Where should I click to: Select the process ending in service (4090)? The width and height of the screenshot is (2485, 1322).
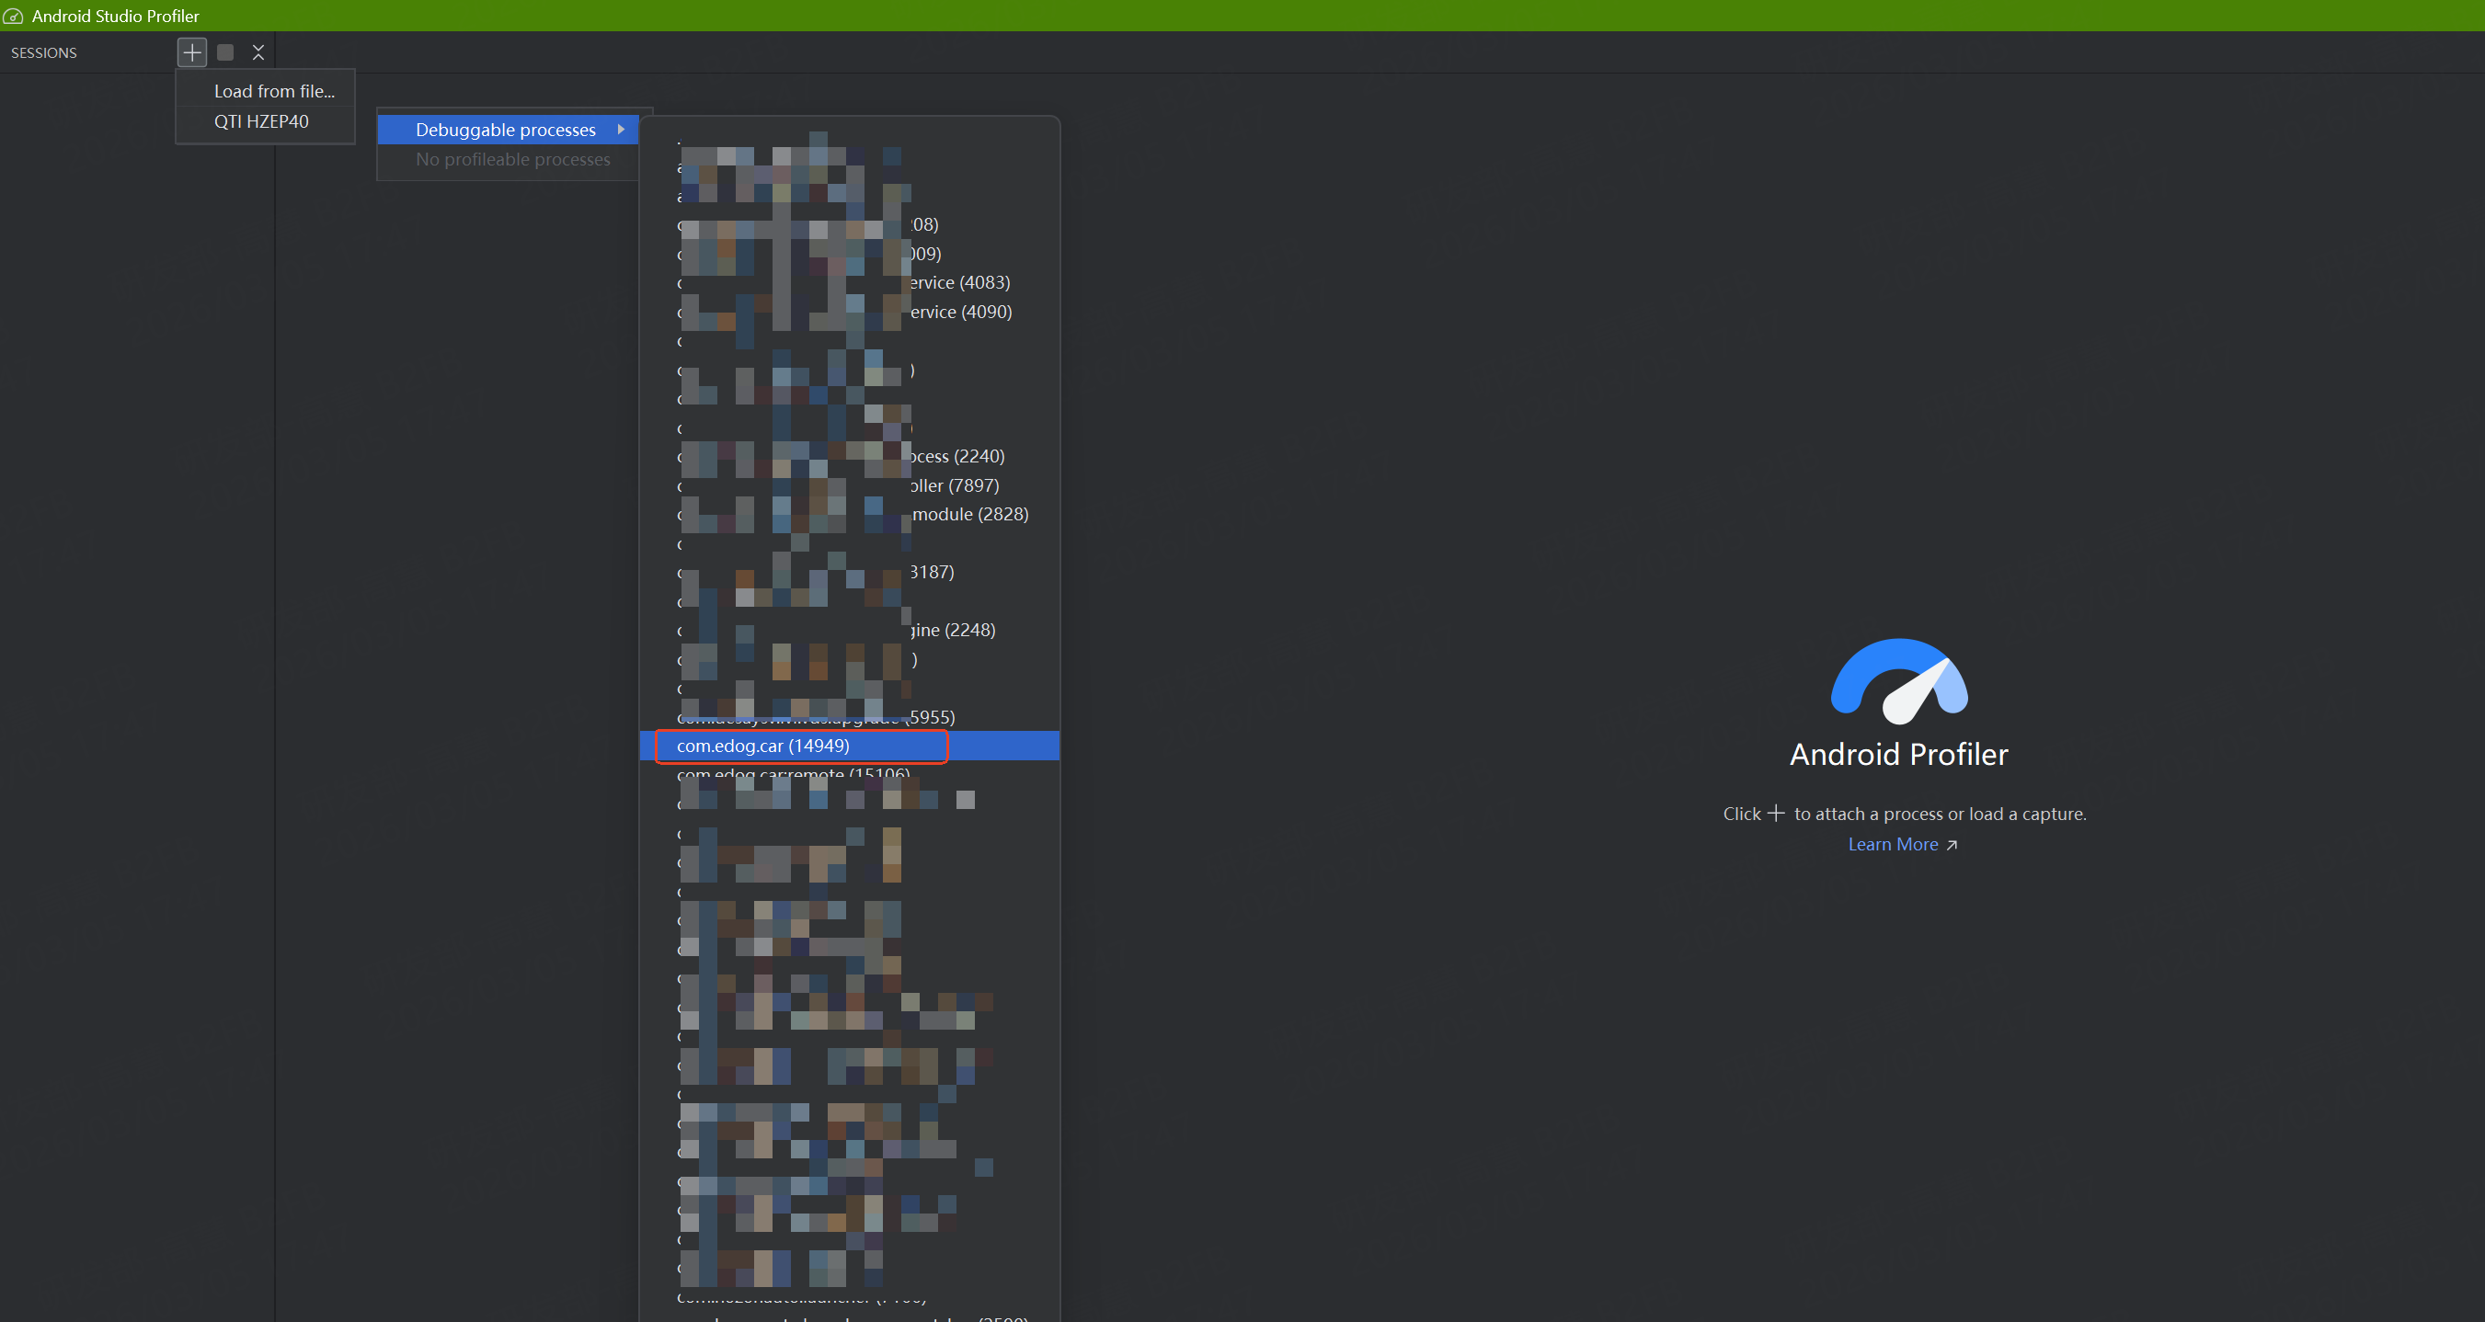tap(849, 312)
